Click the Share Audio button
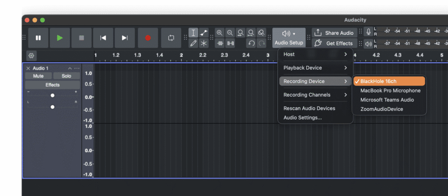 [334, 33]
